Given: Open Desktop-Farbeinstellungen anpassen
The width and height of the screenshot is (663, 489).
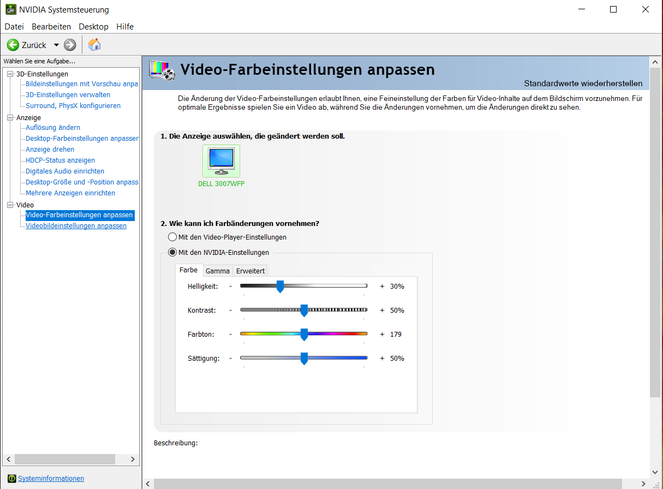Looking at the screenshot, I should point(82,139).
